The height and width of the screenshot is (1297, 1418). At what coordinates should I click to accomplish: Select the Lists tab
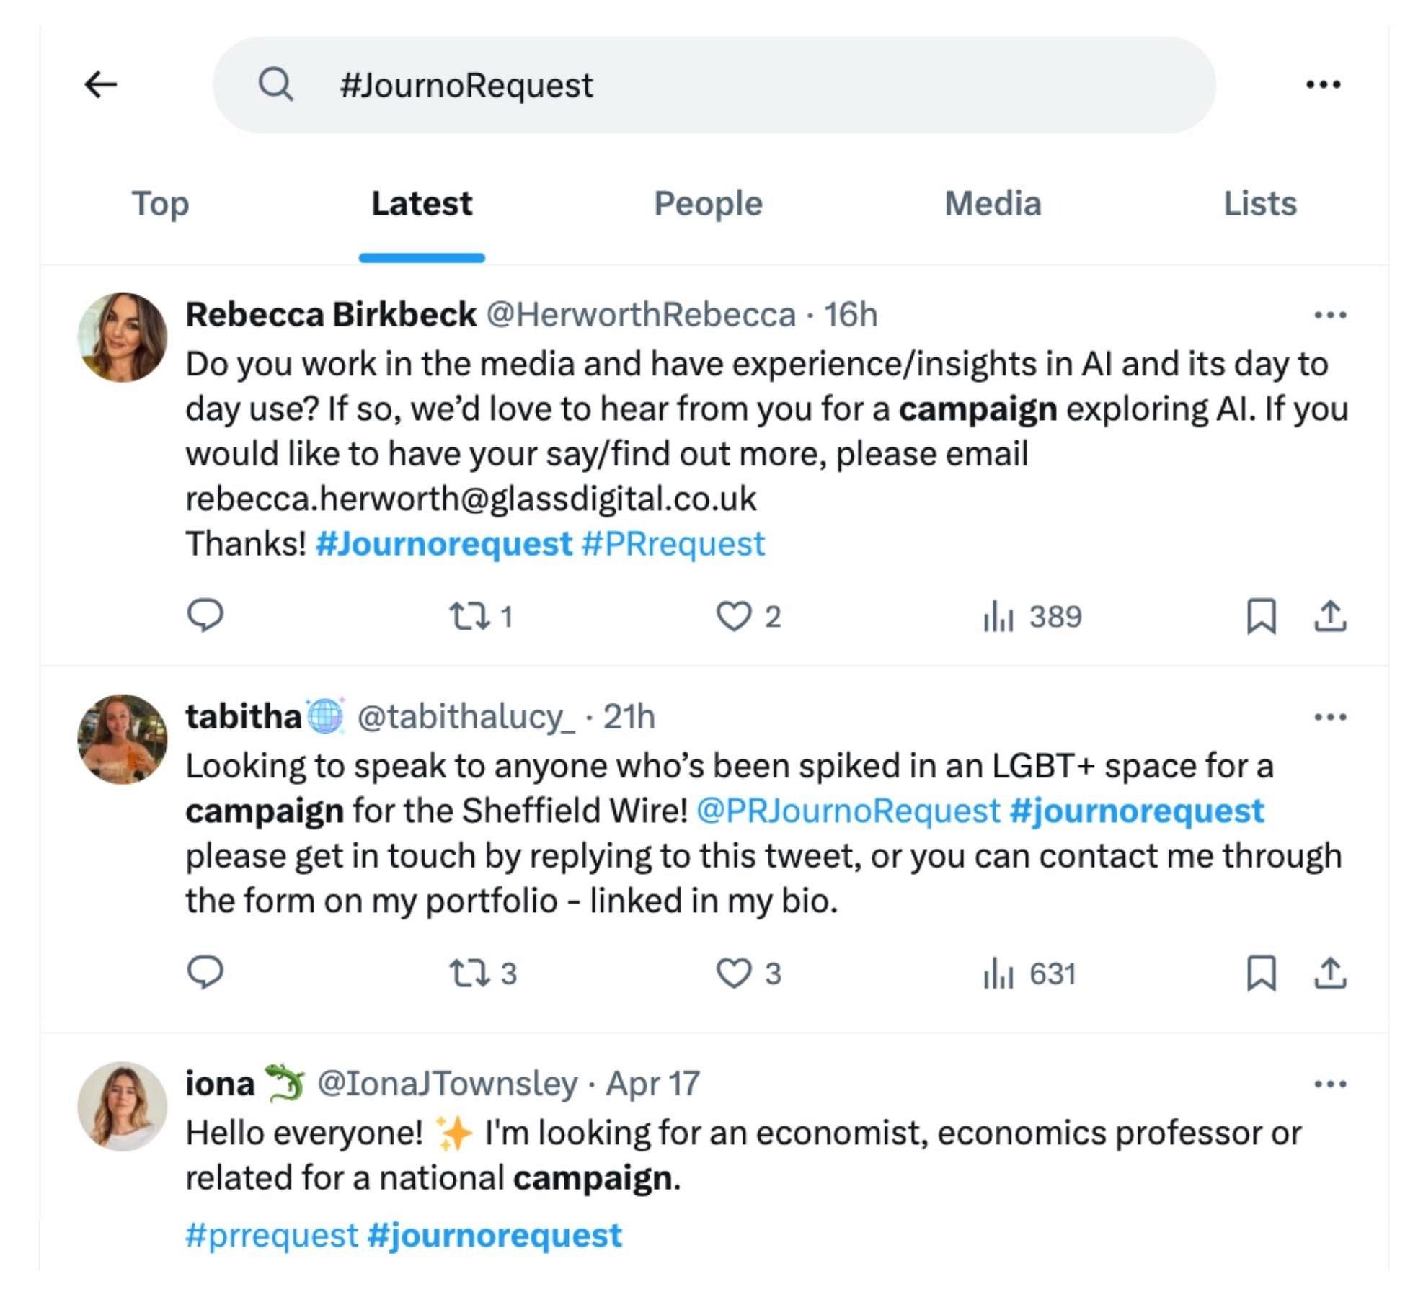coord(1259,204)
